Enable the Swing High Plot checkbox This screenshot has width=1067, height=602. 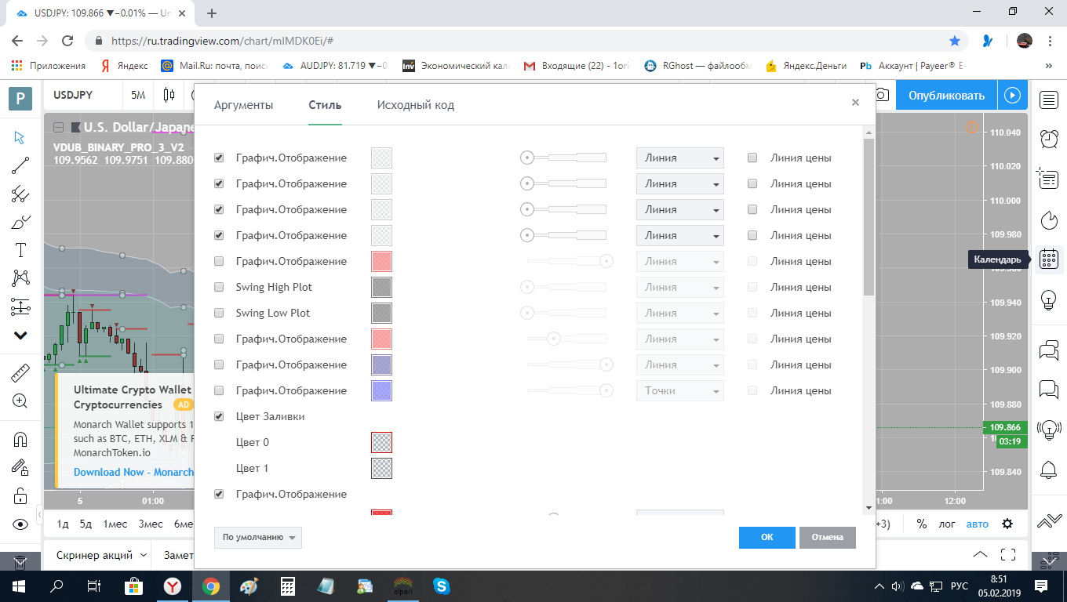219,287
